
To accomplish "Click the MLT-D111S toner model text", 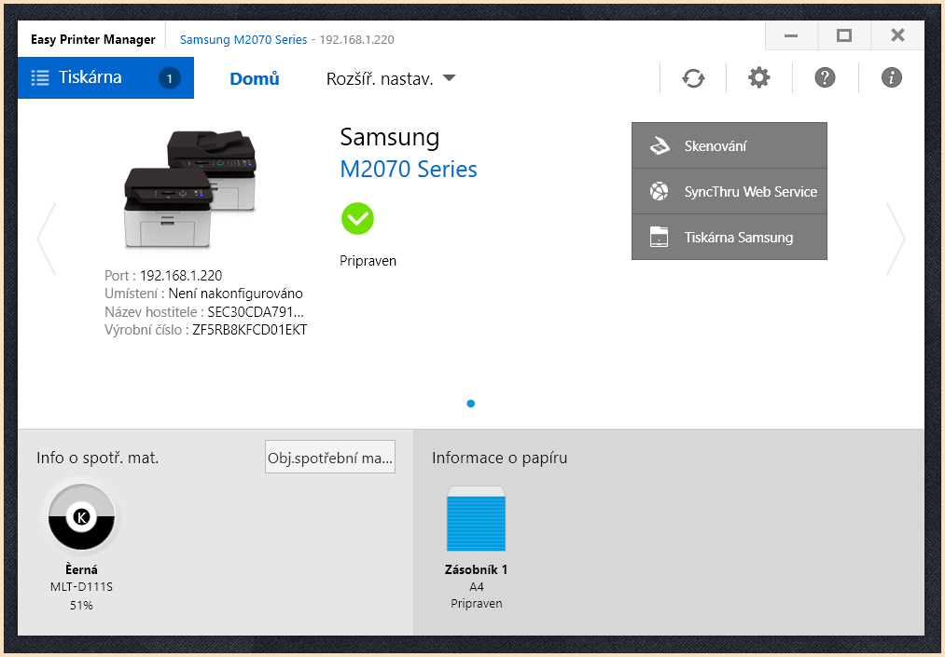I will [x=81, y=586].
